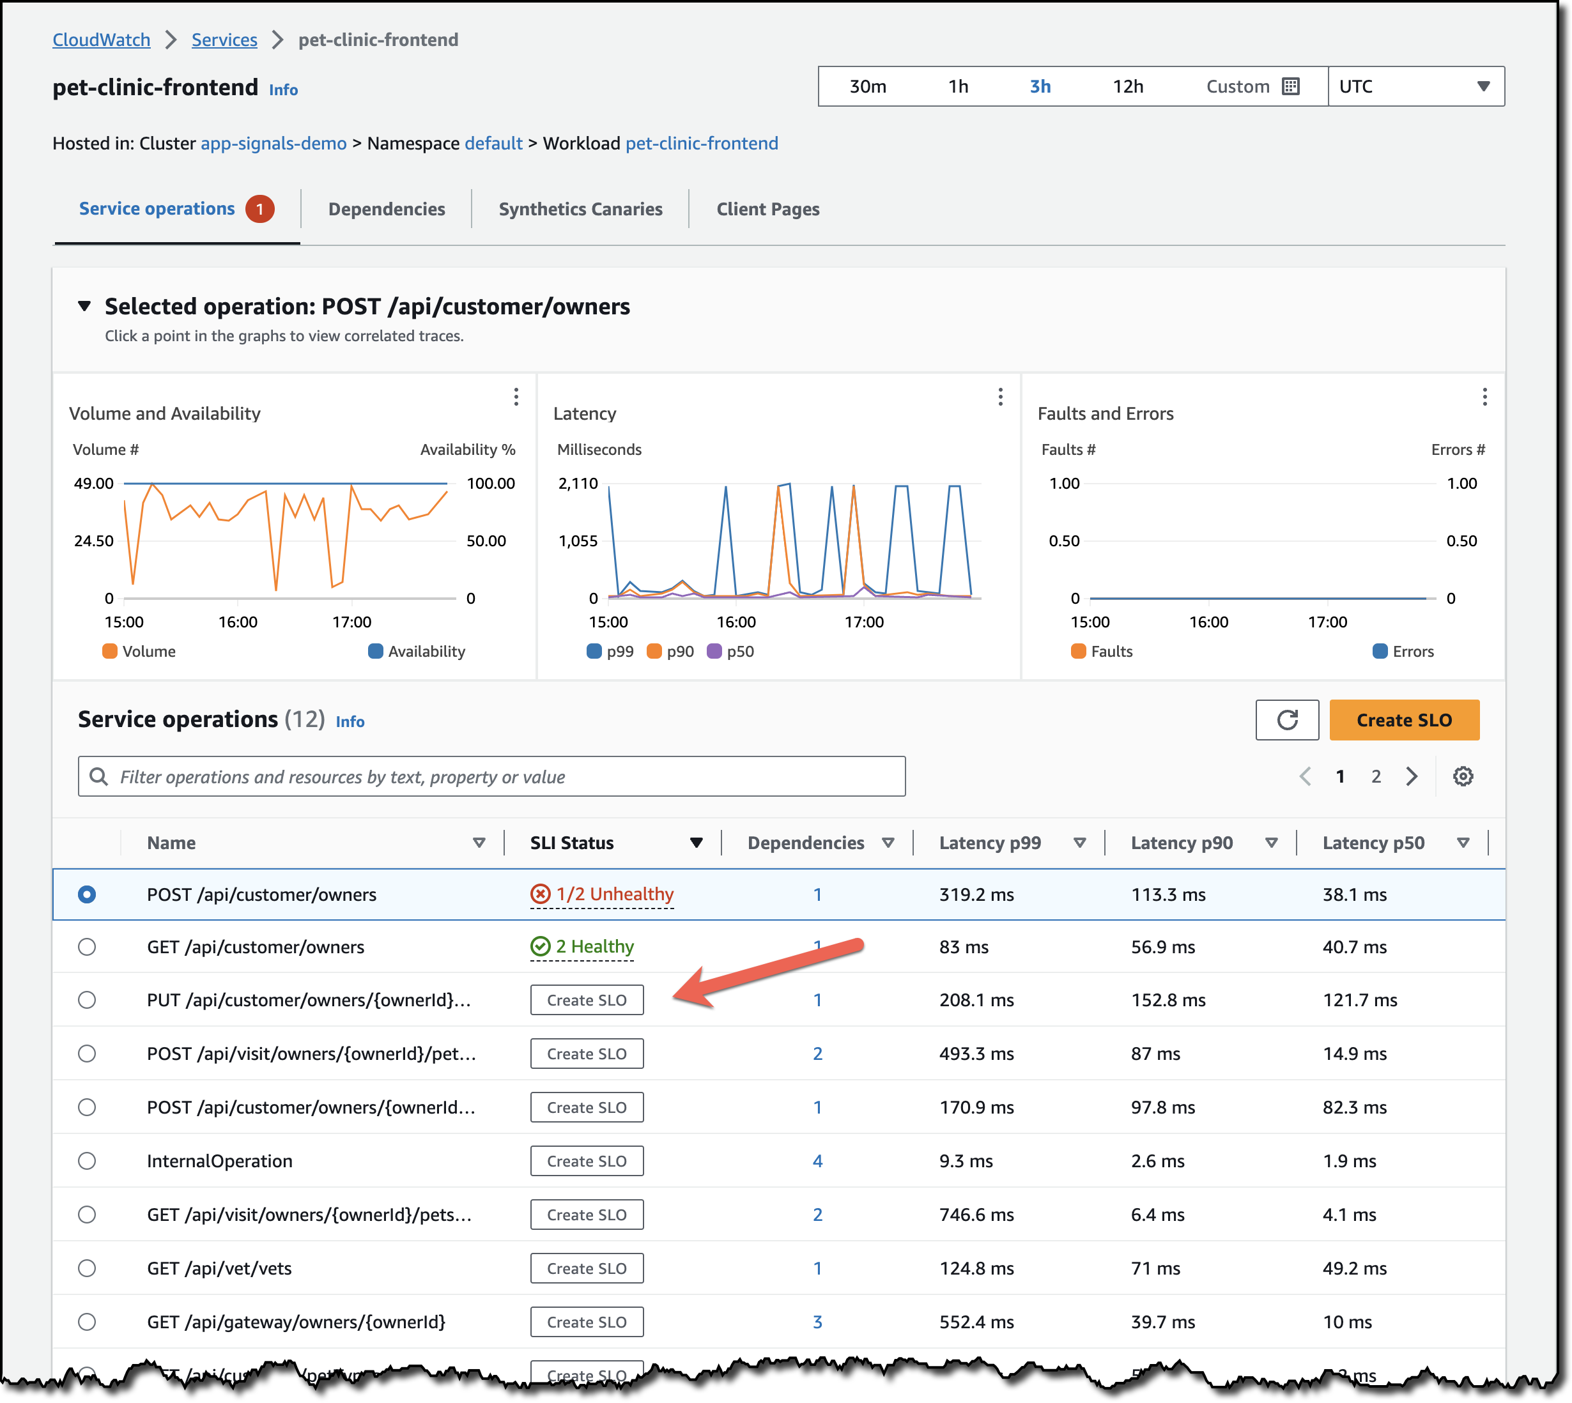Viewport: 1572px width, 1403px height.
Task: Select the radio button for GET /api/vet/vets
Action: point(87,1268)
